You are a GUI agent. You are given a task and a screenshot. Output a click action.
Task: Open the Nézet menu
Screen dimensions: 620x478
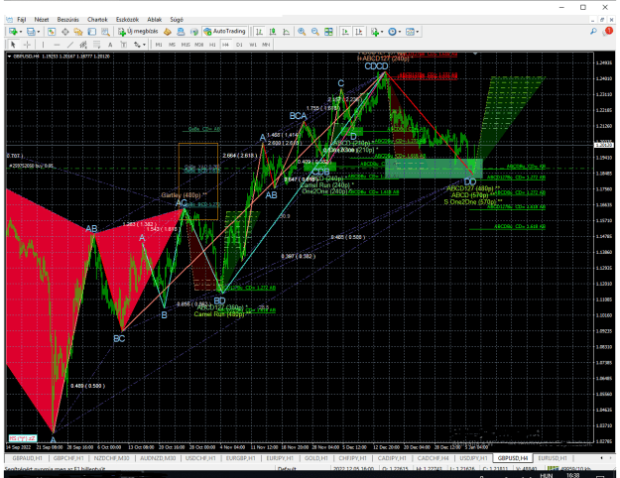42,20
